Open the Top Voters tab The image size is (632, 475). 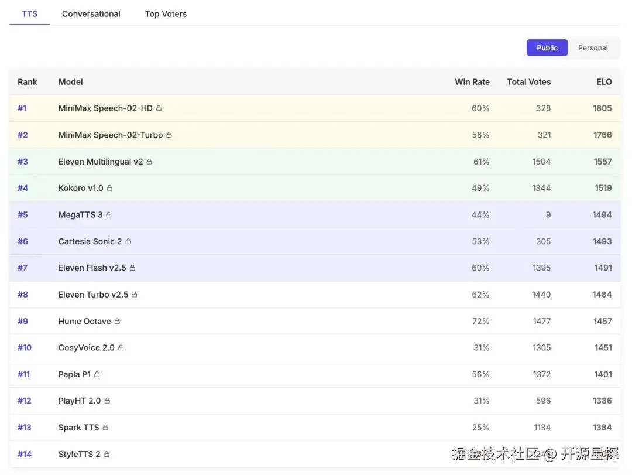[166, 14]
